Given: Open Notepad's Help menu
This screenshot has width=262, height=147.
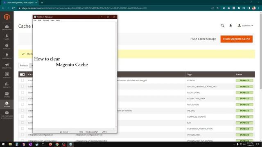Looking at the screenshot, I should point(58,20).
